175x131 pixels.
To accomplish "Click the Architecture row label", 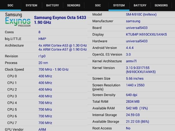I will pos(14,45).
